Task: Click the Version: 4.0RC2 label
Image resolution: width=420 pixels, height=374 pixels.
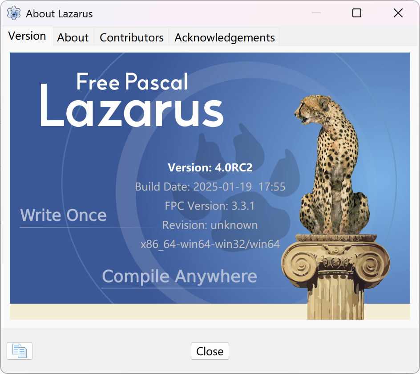Action: click(210, 167)
